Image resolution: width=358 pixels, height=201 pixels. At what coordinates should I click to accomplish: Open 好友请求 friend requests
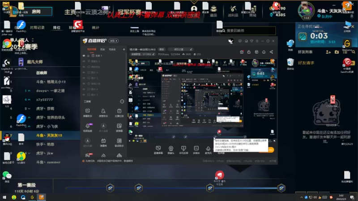pos(306,63)
